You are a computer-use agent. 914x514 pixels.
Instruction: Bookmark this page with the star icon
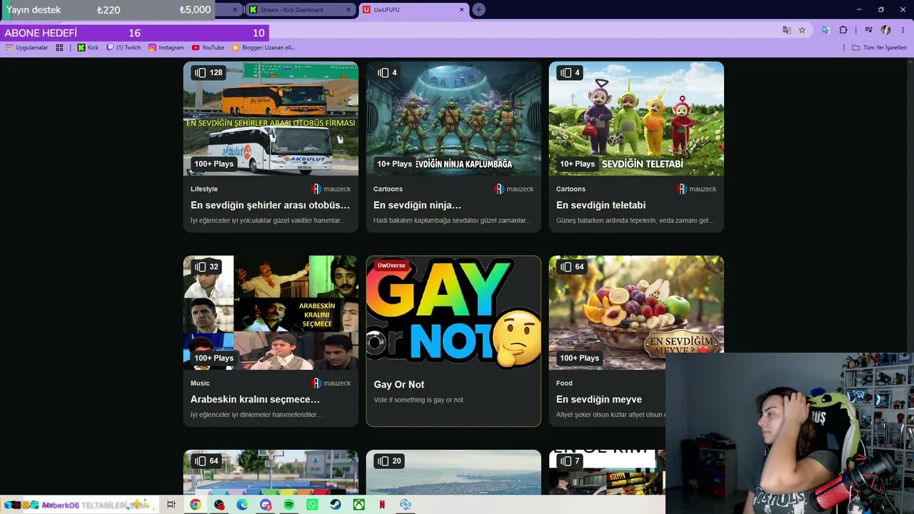coord(802,30)
